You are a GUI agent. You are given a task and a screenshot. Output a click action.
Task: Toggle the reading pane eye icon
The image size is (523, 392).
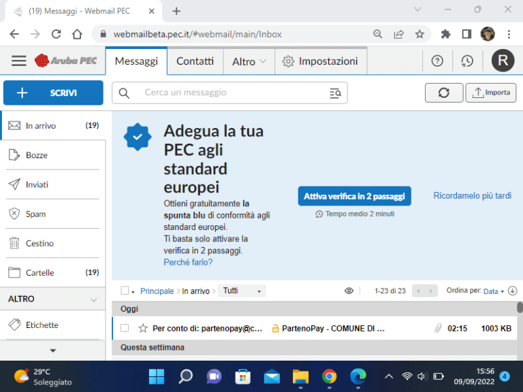pyautogui.click(x=349, y=291)
